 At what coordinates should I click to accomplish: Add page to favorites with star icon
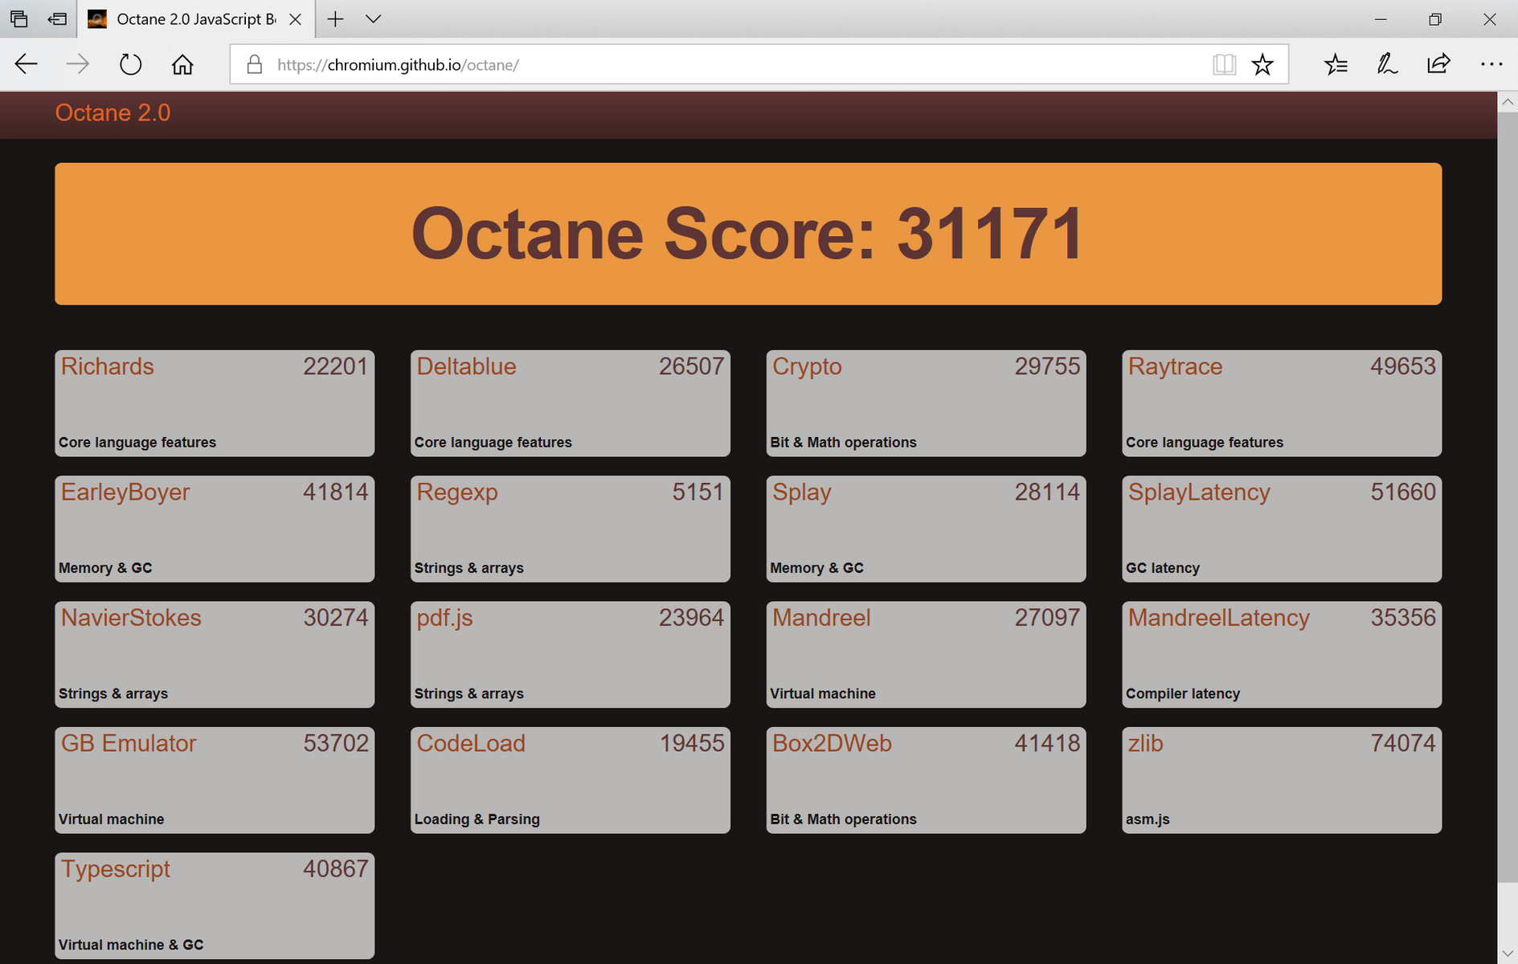tap(1262, 64)
